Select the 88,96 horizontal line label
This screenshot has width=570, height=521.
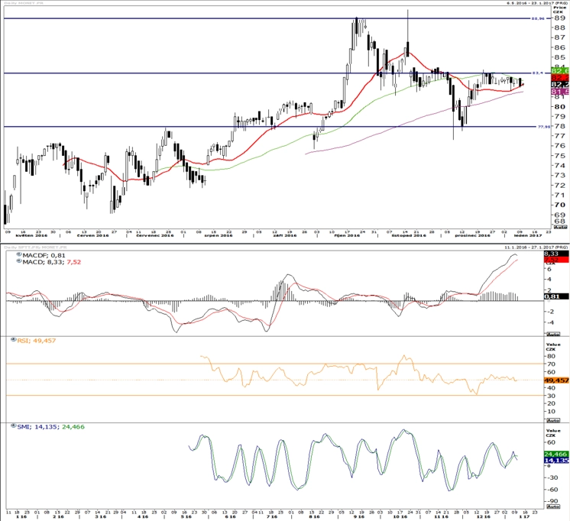(x=538, y=18)
